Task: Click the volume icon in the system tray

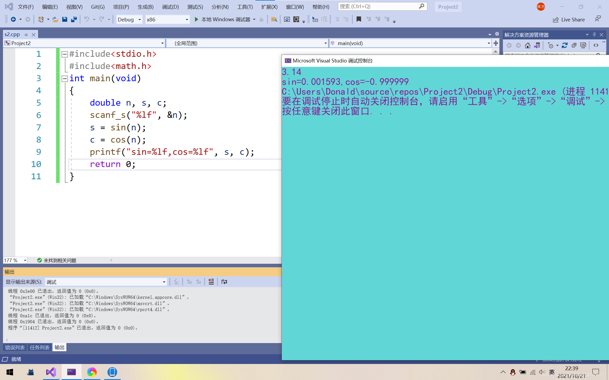Action: tap(542, 372)
